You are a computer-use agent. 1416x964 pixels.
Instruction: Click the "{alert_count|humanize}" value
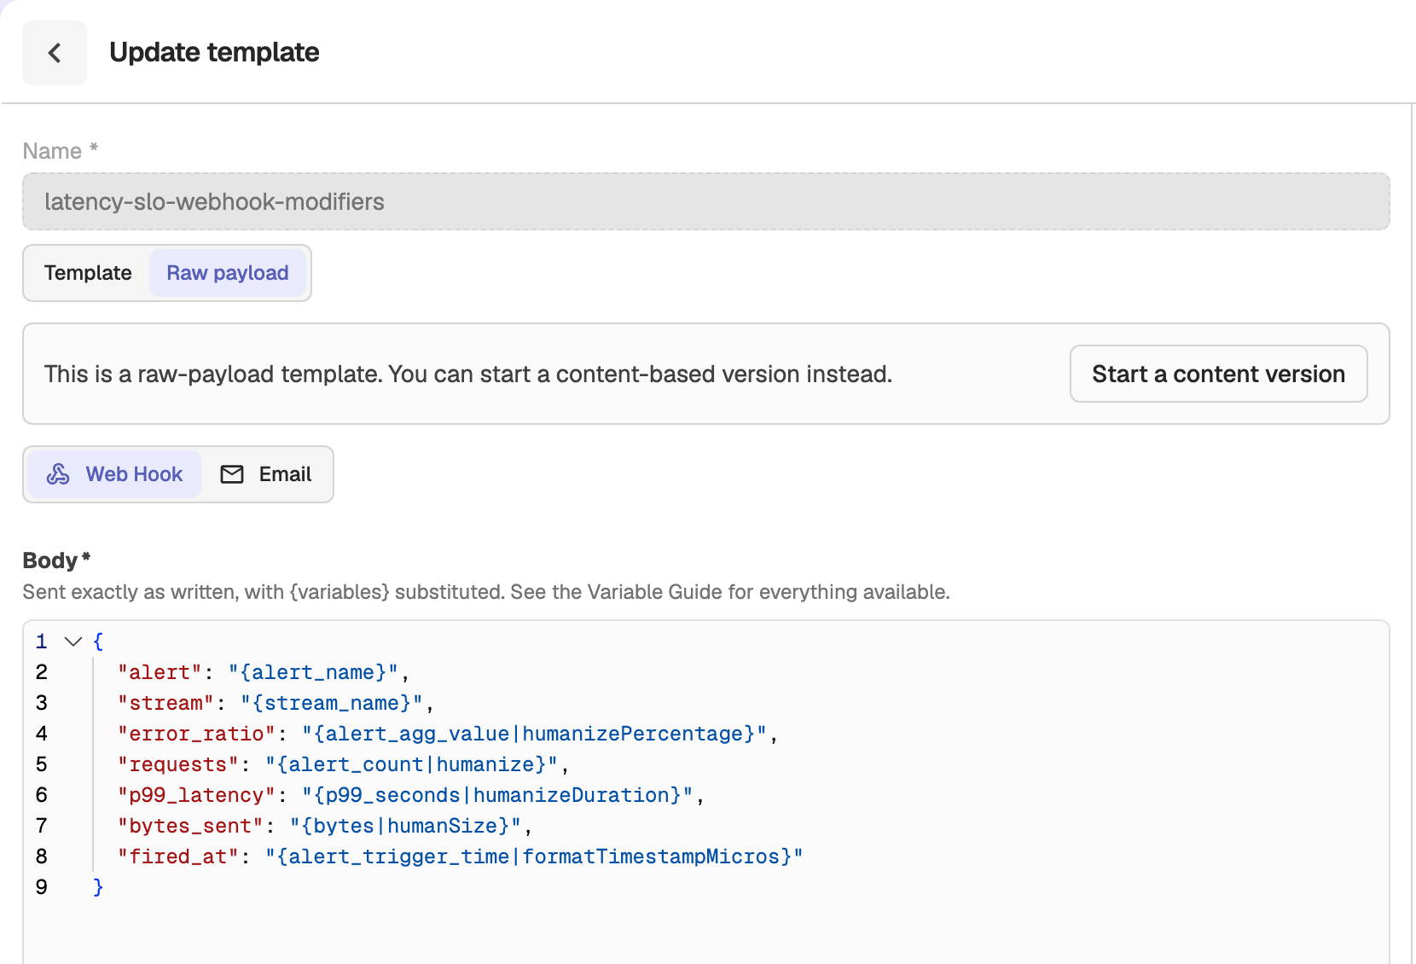[411, 764]
